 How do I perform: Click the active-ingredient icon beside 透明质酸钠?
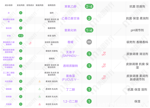click(104, 66)
